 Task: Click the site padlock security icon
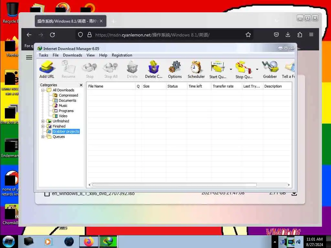pyautogui.click(x=90, y=35)
